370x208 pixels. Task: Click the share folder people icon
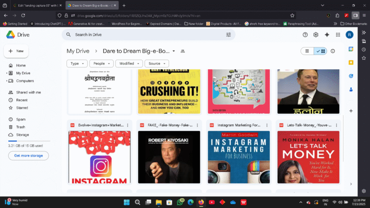click(x=183, y=51)
